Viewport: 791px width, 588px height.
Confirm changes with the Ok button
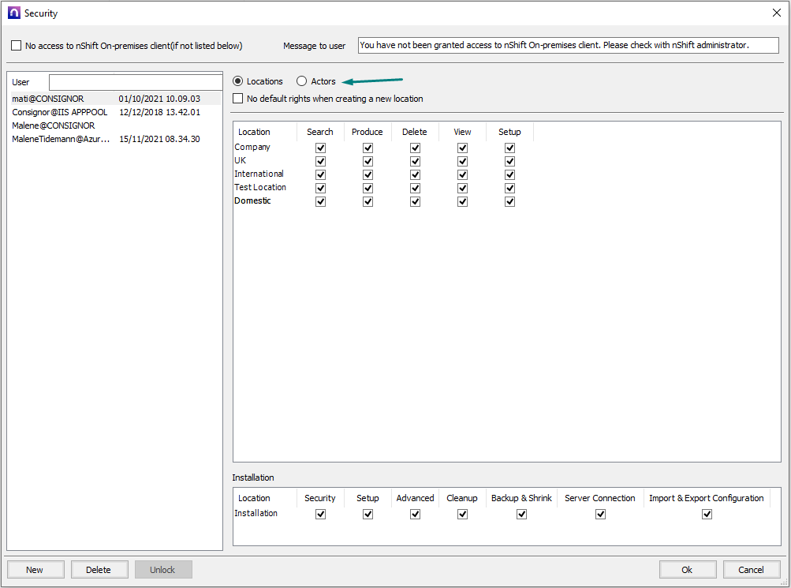pos(687,569)
